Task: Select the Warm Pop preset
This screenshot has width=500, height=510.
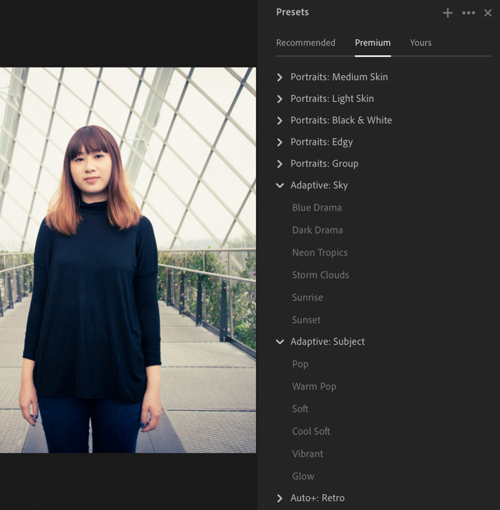Action: [314, 386]
